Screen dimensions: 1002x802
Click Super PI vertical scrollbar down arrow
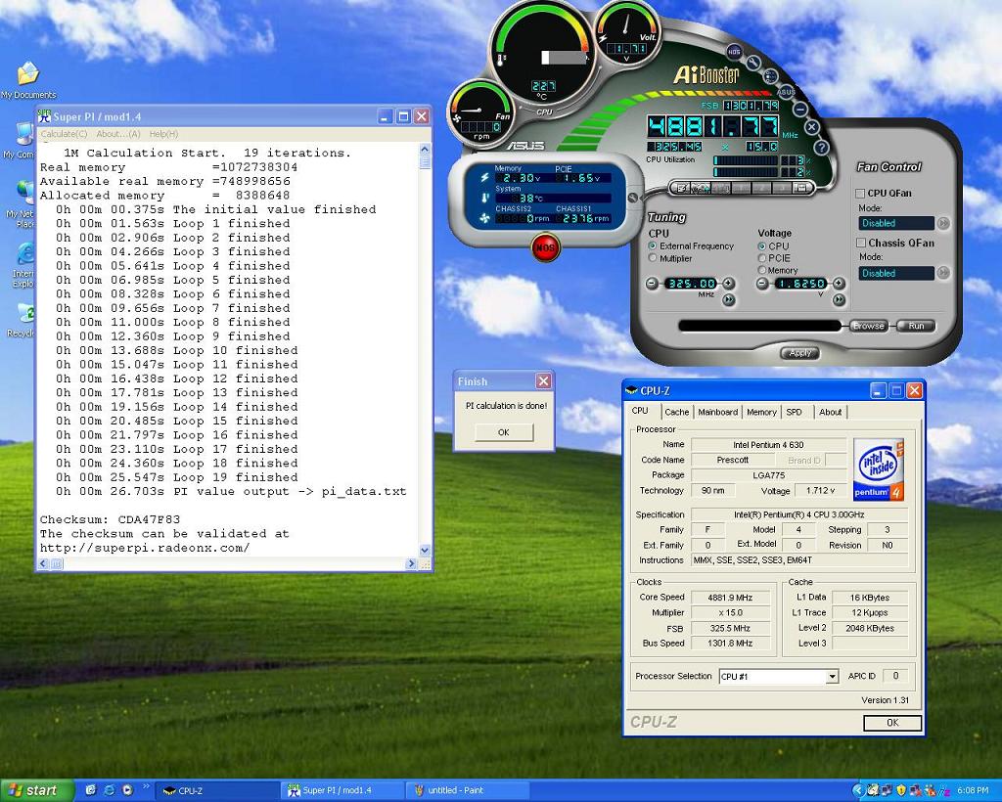click(x=425, y=550)
